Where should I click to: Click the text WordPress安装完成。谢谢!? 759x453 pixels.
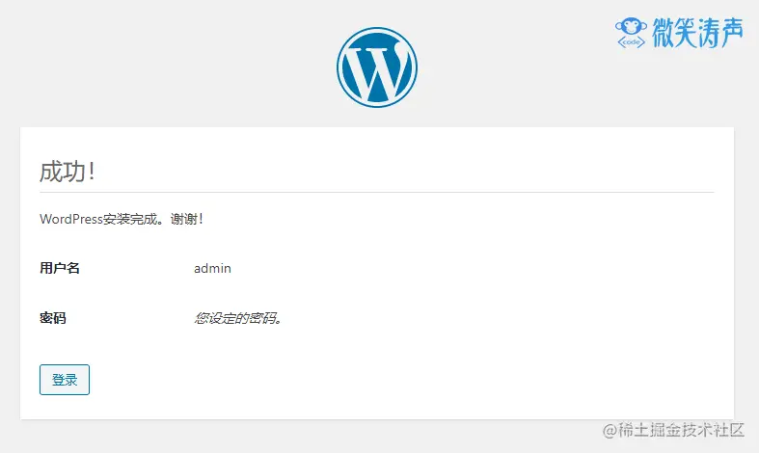(x=121, y=219)
